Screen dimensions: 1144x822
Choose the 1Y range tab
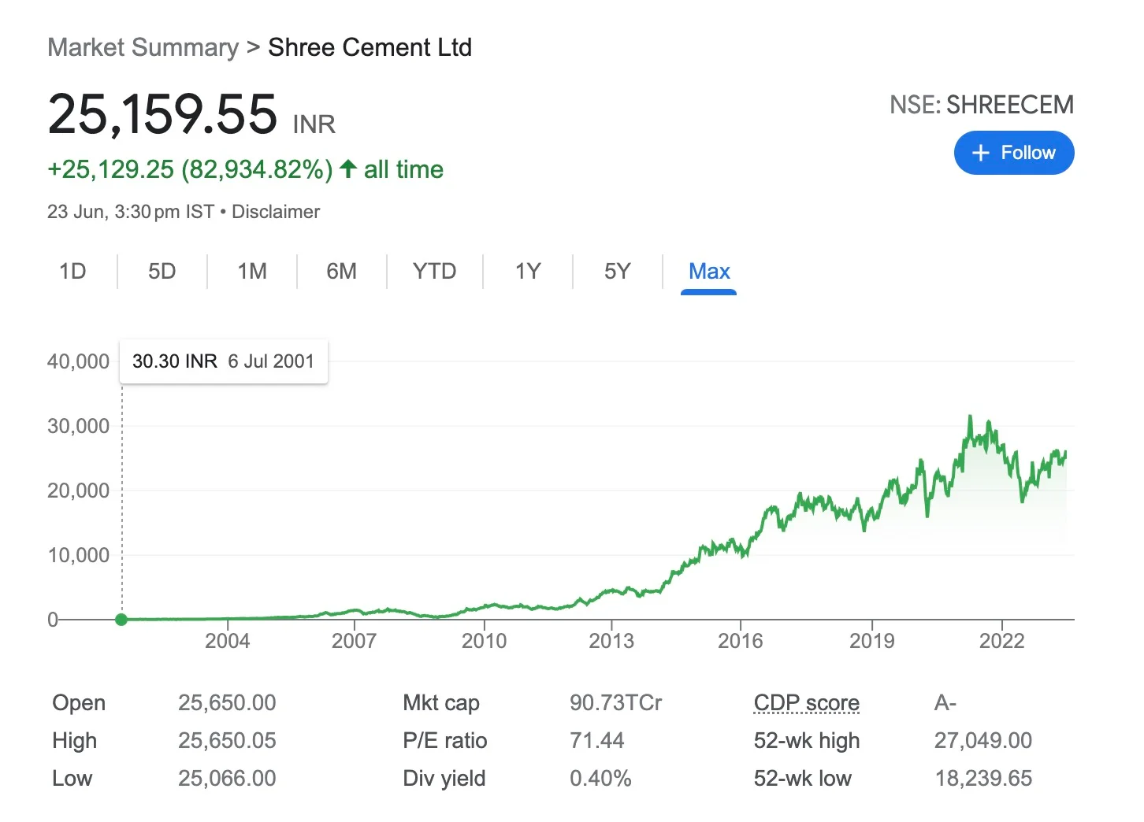tap(528, 272)
